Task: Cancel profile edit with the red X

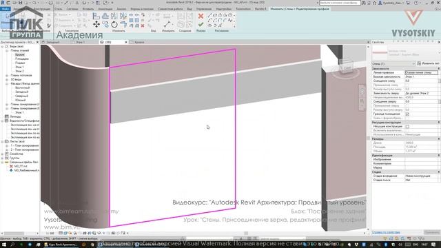Action: (x=201, y=16)
